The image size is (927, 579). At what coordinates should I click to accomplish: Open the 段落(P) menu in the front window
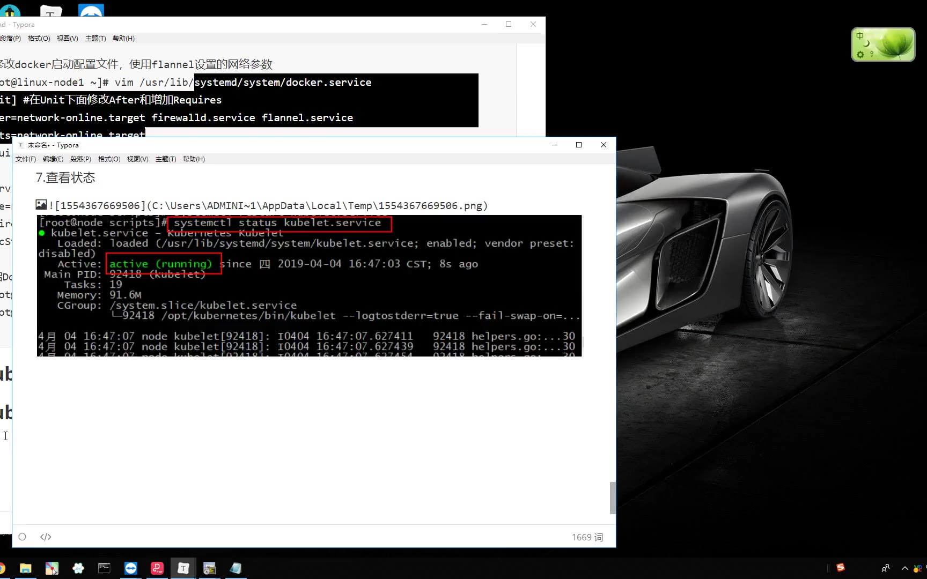[x=80, y=159]
